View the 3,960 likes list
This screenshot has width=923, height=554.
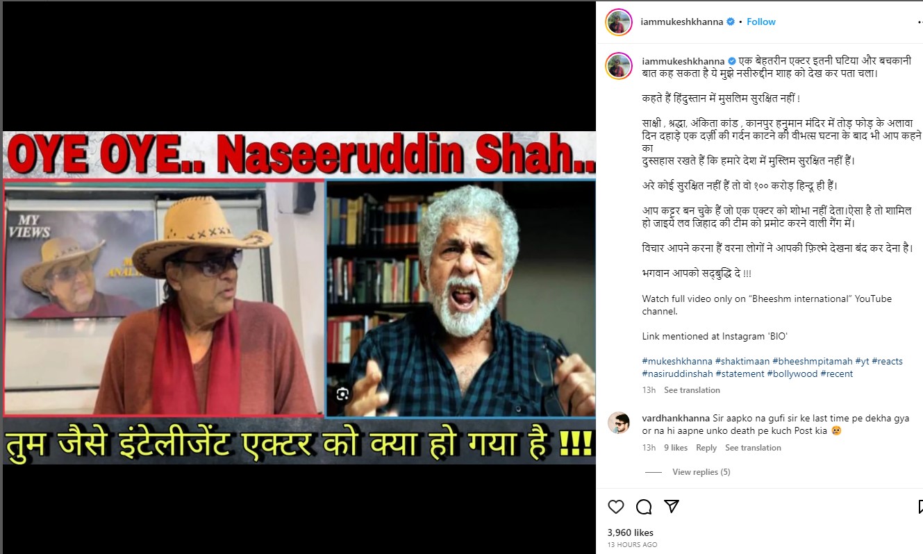point(631,532)
